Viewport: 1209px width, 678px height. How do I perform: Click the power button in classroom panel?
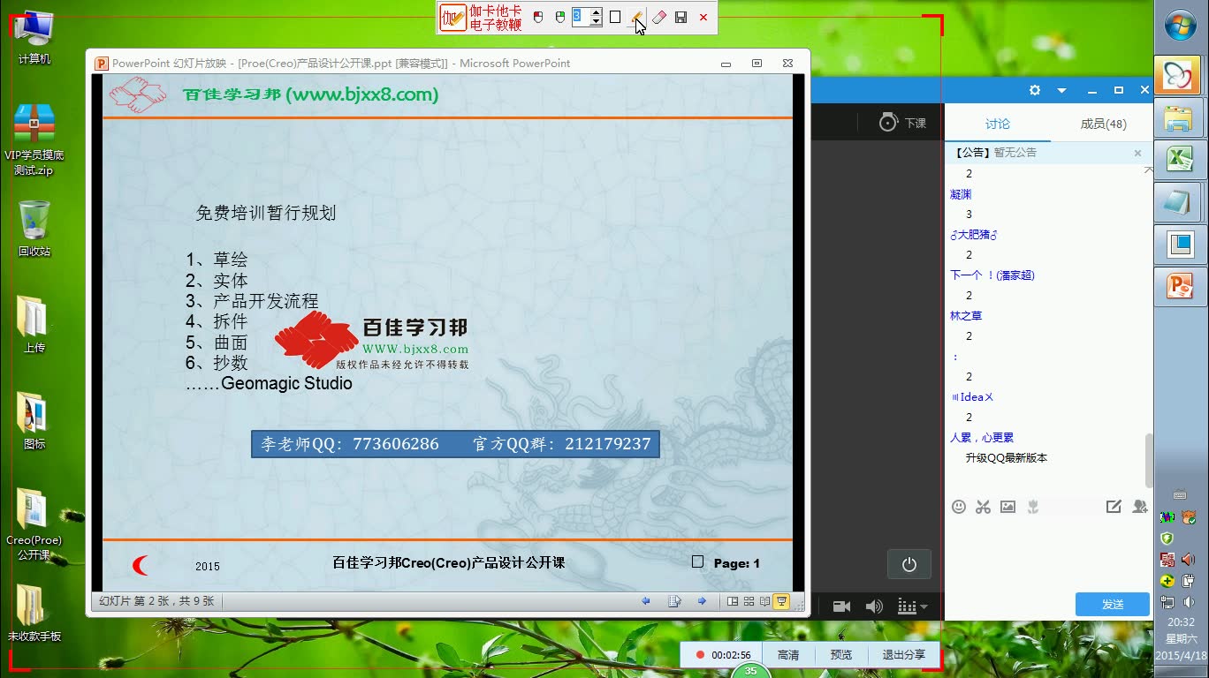coord(909,564)
